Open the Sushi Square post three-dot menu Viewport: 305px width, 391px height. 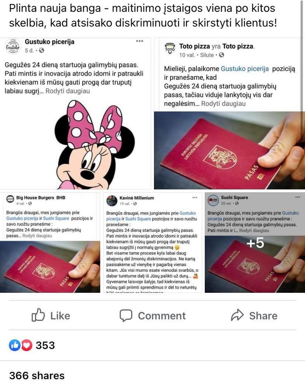click(x=298, y=197)
